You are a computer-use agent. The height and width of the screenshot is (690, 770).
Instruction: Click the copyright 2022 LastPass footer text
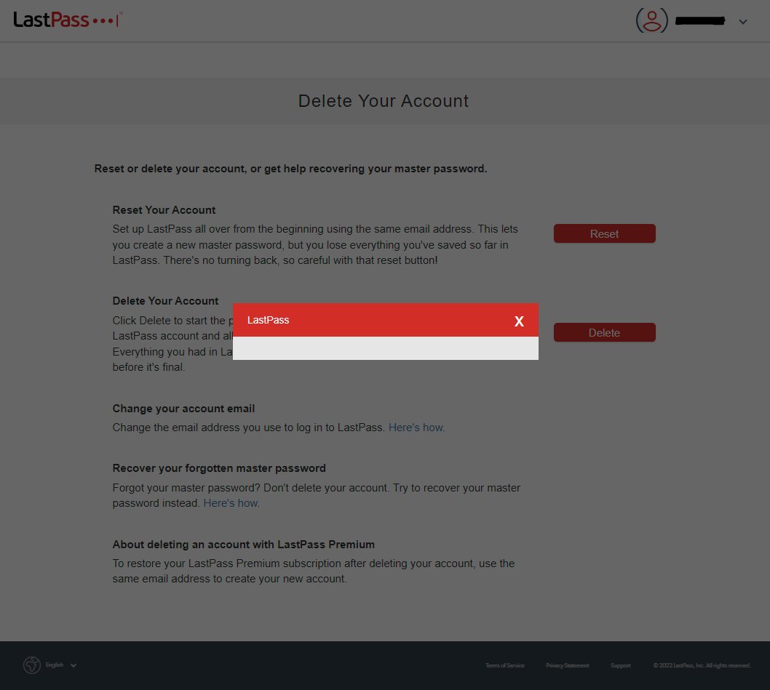point(702,665)
